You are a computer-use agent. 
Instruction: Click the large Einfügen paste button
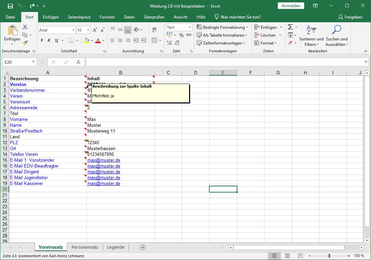[x=12, y=35]
